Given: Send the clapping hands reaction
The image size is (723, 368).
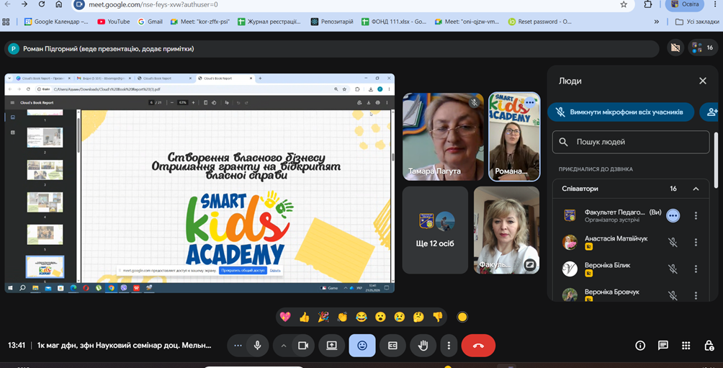Looking at the screenshot, I should 342,317.
